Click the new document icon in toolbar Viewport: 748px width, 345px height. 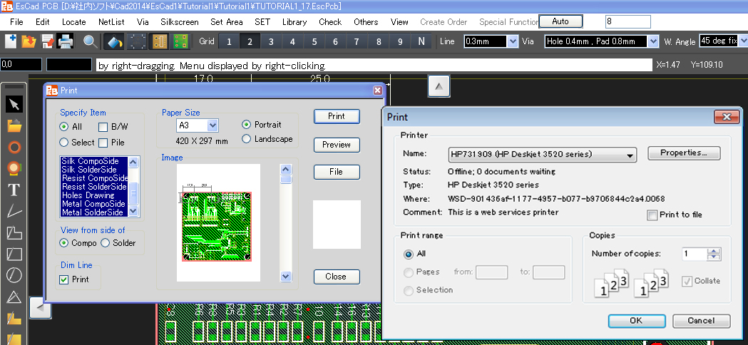click(x=11, y=41)
